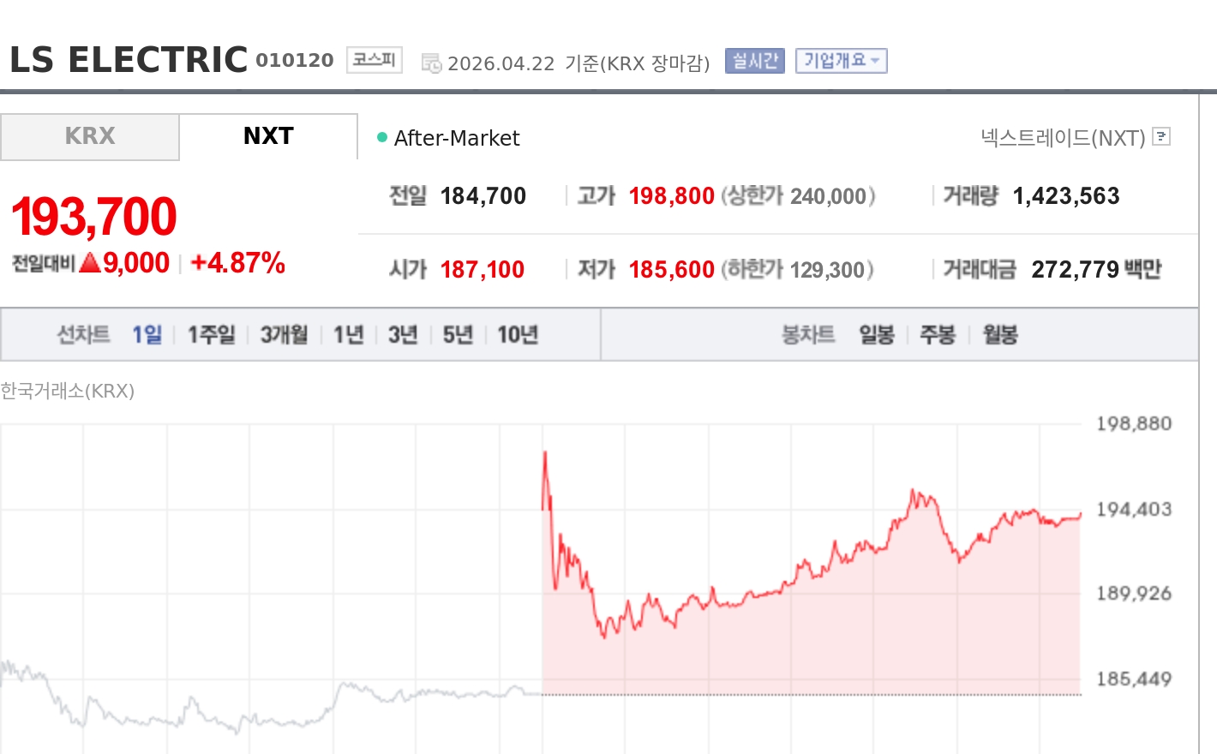Click the 코스피 market badge
The image size is (1217, 754).
point(375,60)
